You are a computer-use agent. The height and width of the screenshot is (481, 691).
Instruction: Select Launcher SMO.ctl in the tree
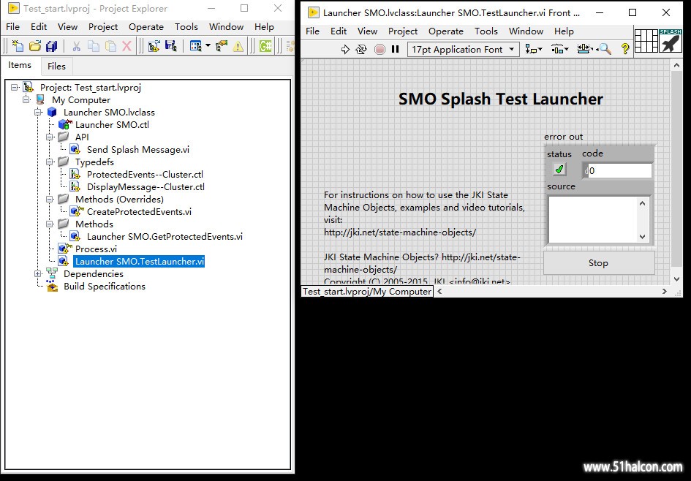point(112,125)
